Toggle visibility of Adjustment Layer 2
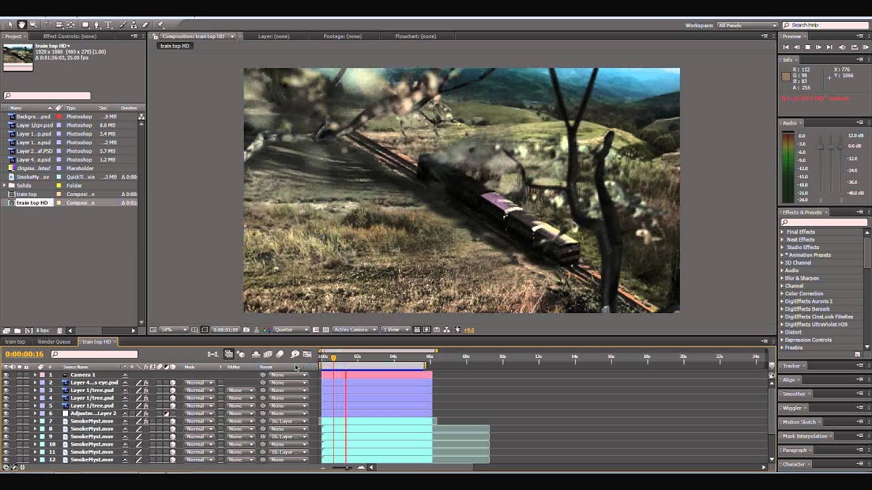The height and width of the screenshot is (490, 872). 6,413
